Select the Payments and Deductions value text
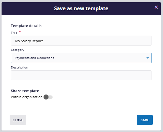The image size is (163, 132). click(x=34, y=58)
